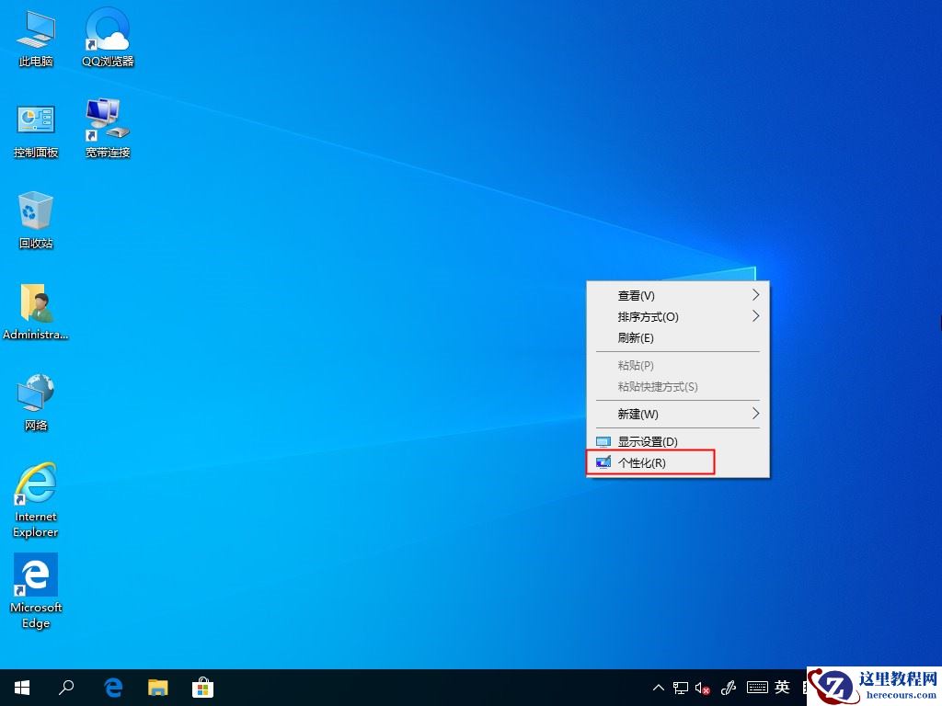Switch input language using the 英 indicator
942x706 pixels.
781,687
